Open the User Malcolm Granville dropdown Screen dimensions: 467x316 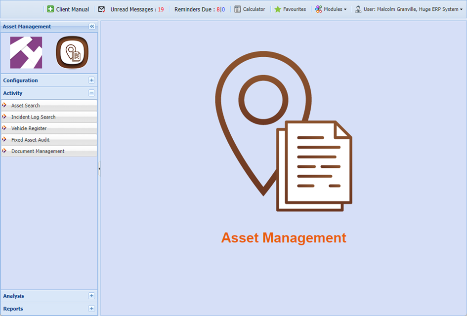pyautogui.click(x=409, y=9)
